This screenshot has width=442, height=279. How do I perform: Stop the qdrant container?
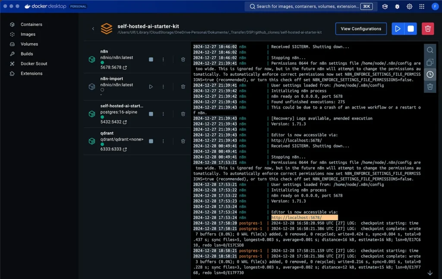point(151,141)
